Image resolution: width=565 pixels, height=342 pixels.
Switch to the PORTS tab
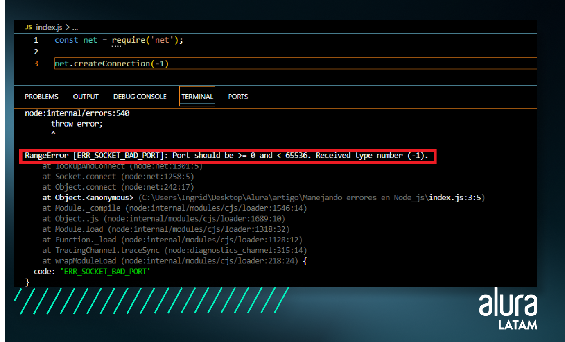238,97
